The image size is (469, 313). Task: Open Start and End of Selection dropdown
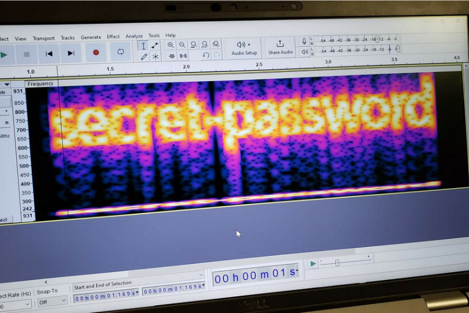(x=139, y=281)
